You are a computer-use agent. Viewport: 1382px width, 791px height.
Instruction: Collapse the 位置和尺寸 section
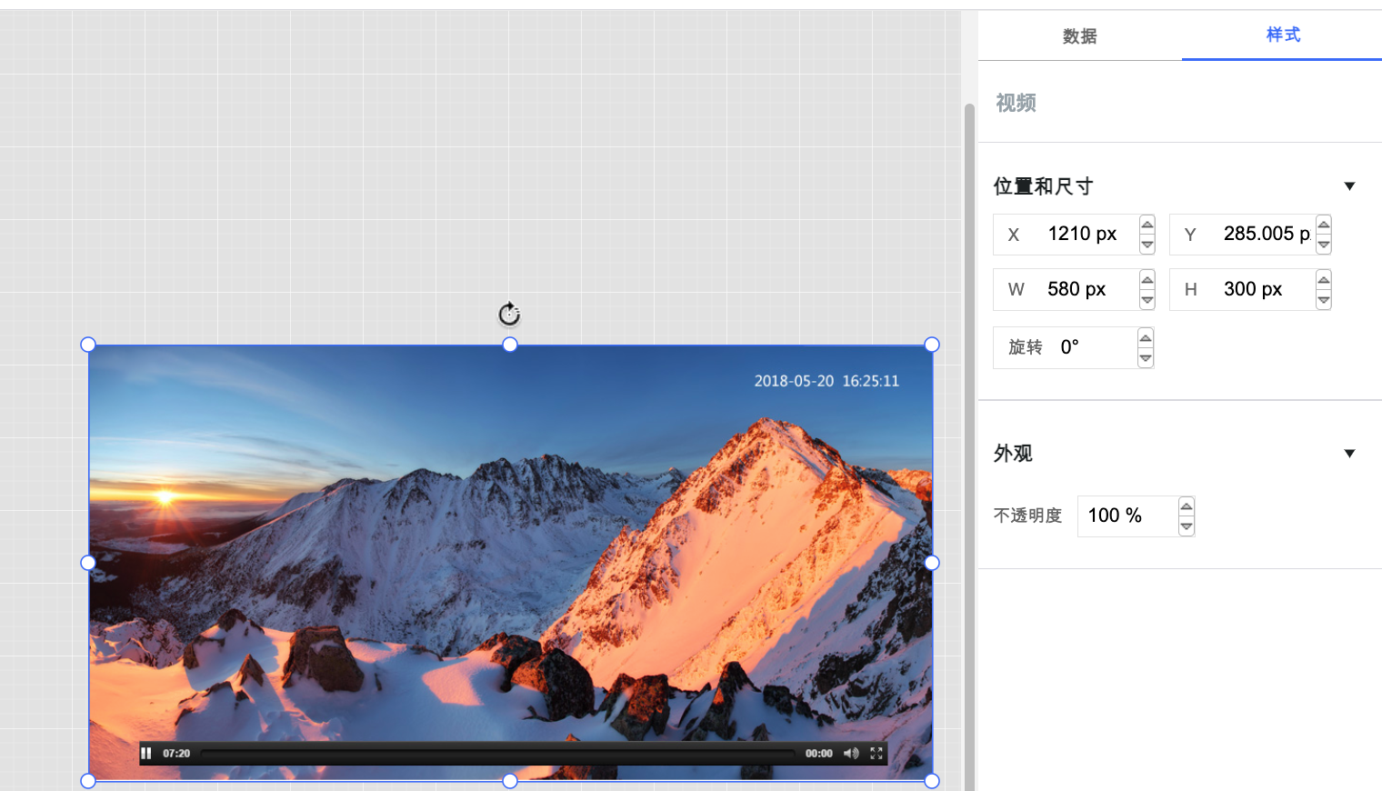1349,186
